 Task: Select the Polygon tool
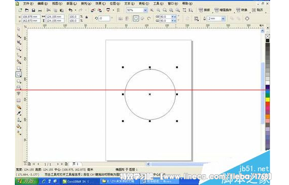pyautogui.click(x=18, y=81)
